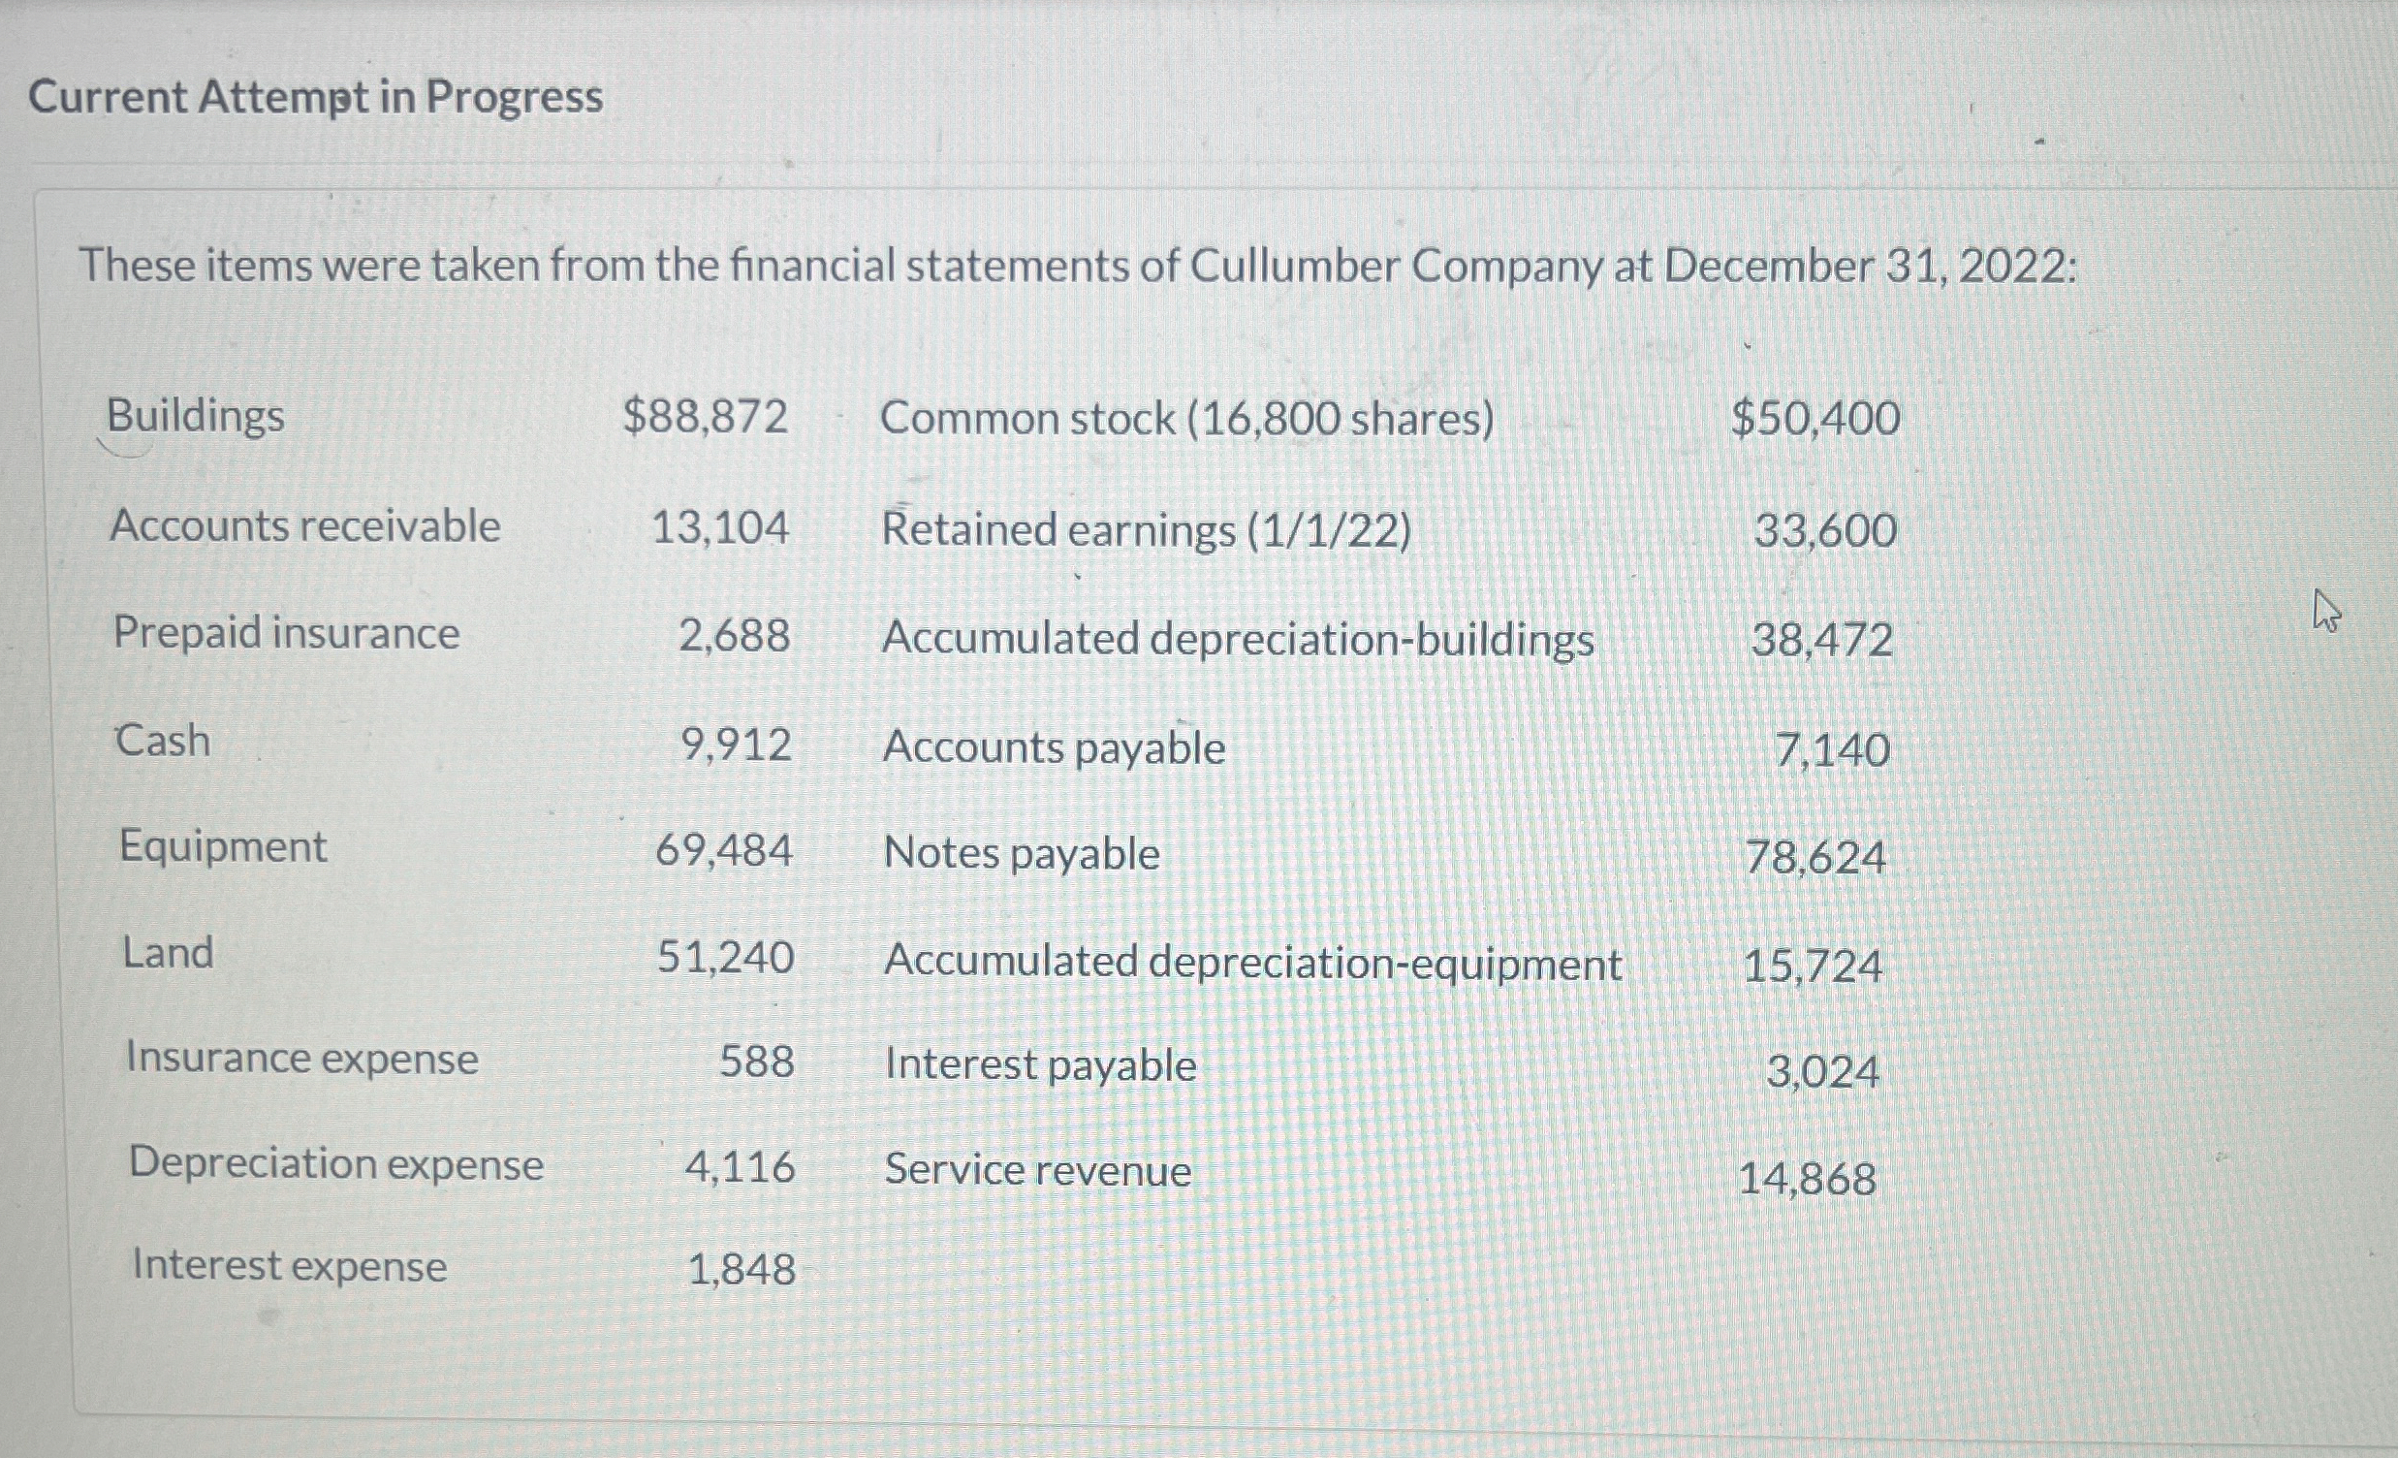Click the Depreciation expense amount 4,116
The width and height of the screenshot is (2398, 1458).
[740, 1167]
